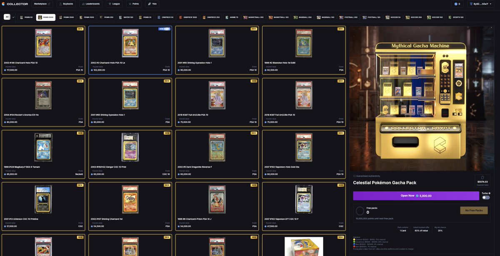The width and height of the screenshot is (500, 256).
Task: Select the SOCCER 250 pack filter
Action: [415, 17]
